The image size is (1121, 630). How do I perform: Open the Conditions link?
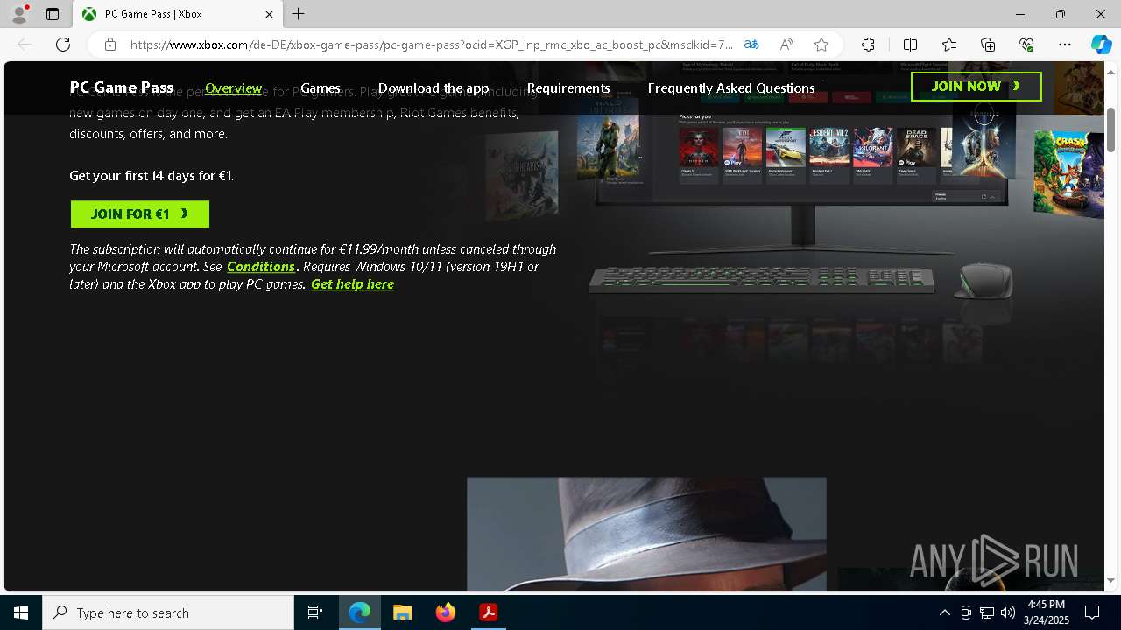tap(261, 267)
